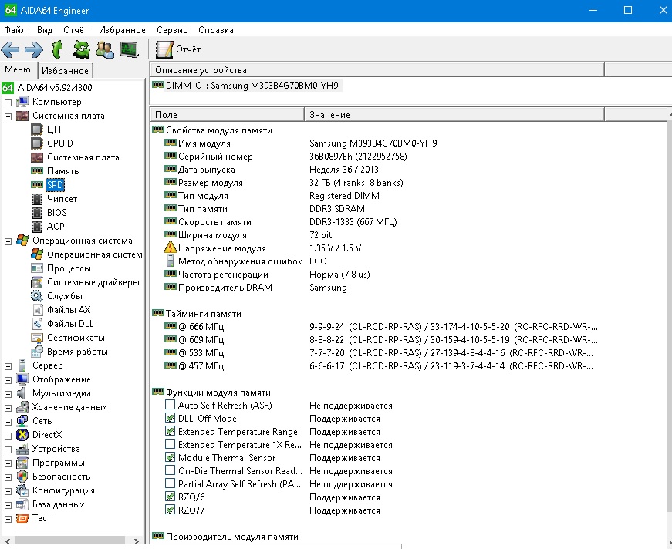The height and width of the screenshot is (549, 672).
Task: Open the Отчёт menu in menu bar
Action: 76,30
